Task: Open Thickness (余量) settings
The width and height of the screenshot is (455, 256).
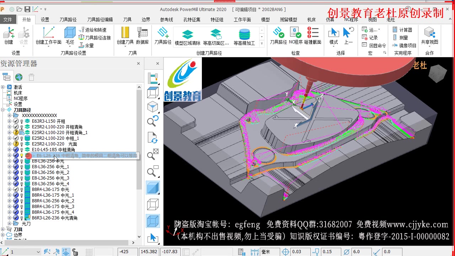Action: [x=86, y=46]
